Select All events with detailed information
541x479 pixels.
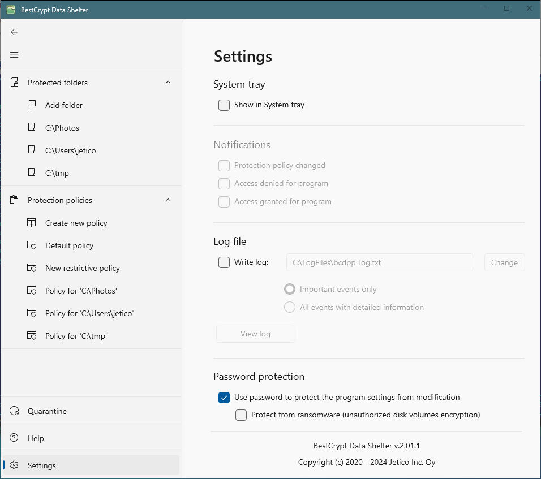click(290, 307)
